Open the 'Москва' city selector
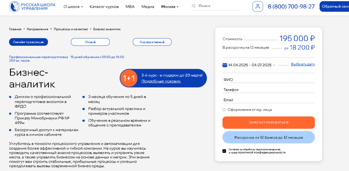Viewport: 349px width, 171px height. [169, 7]
